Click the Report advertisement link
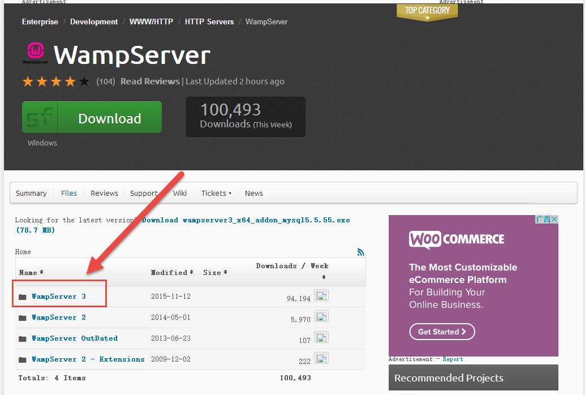This screenshot has width=585, height=395. (453, 359)
